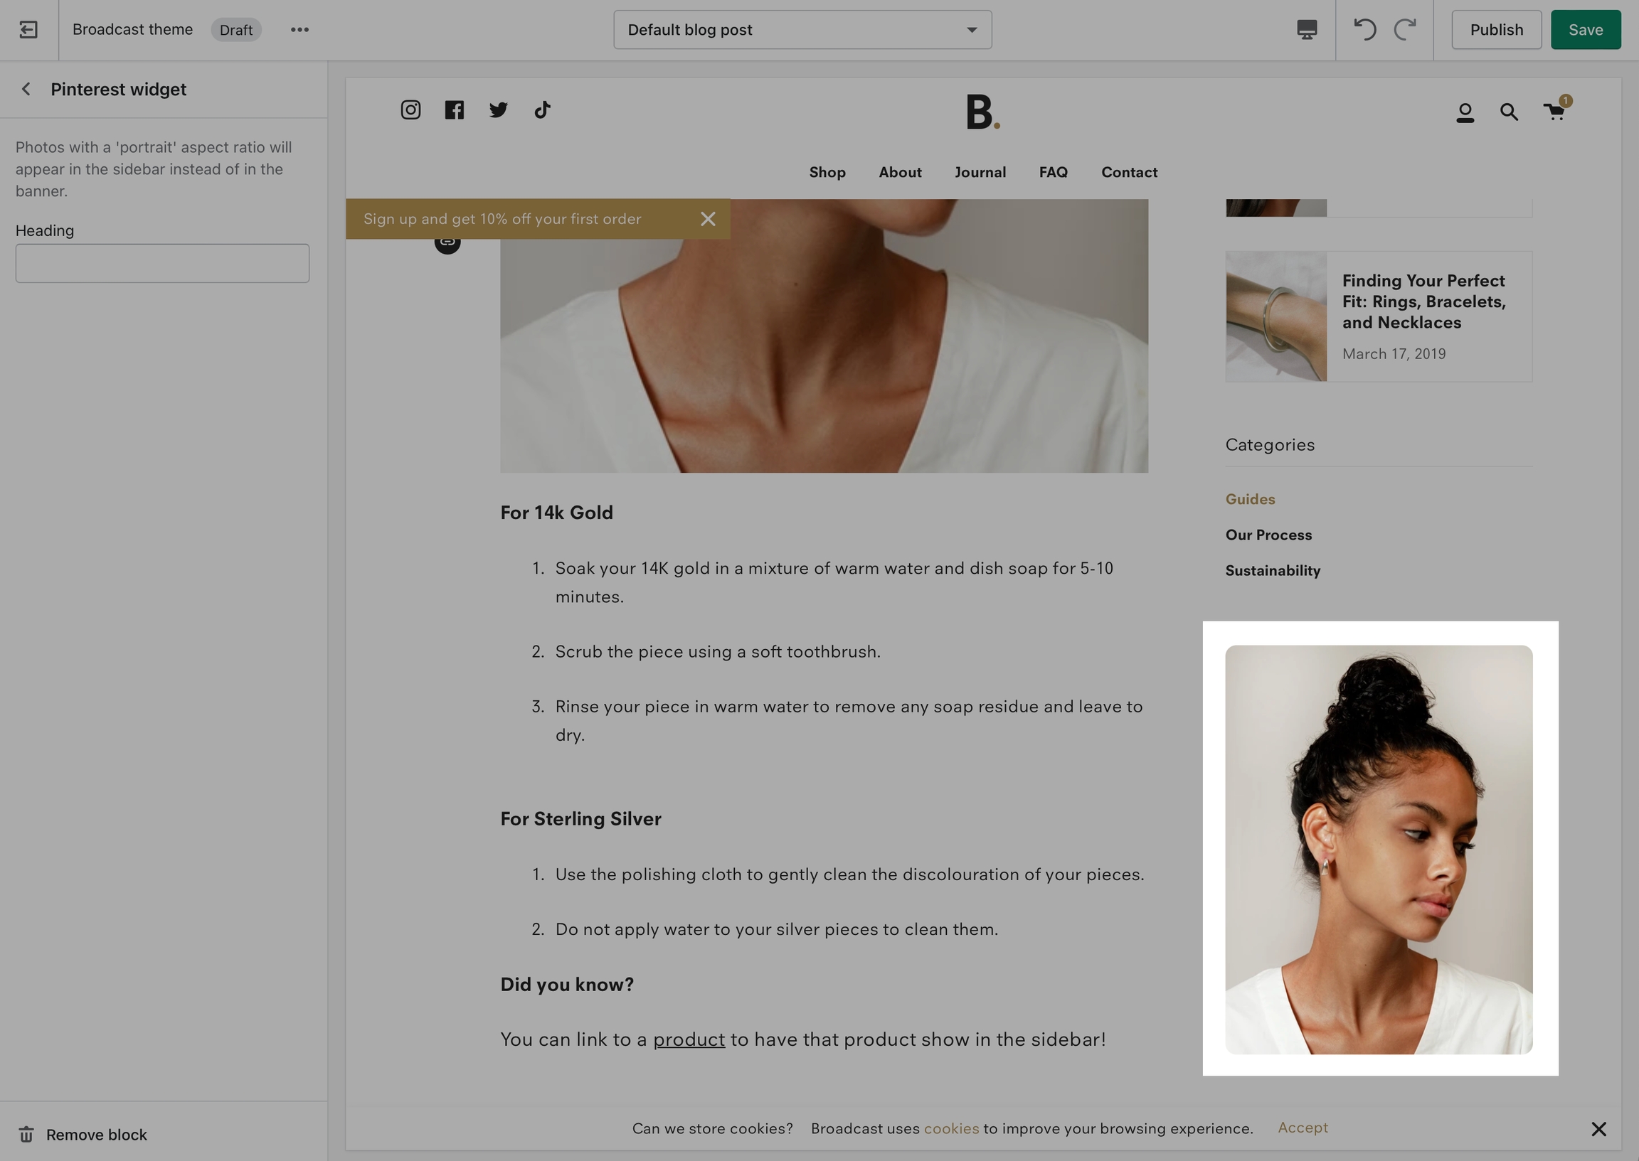Click the Guides category link
Viewport: 1639px width, 1161px height.
1250,499
